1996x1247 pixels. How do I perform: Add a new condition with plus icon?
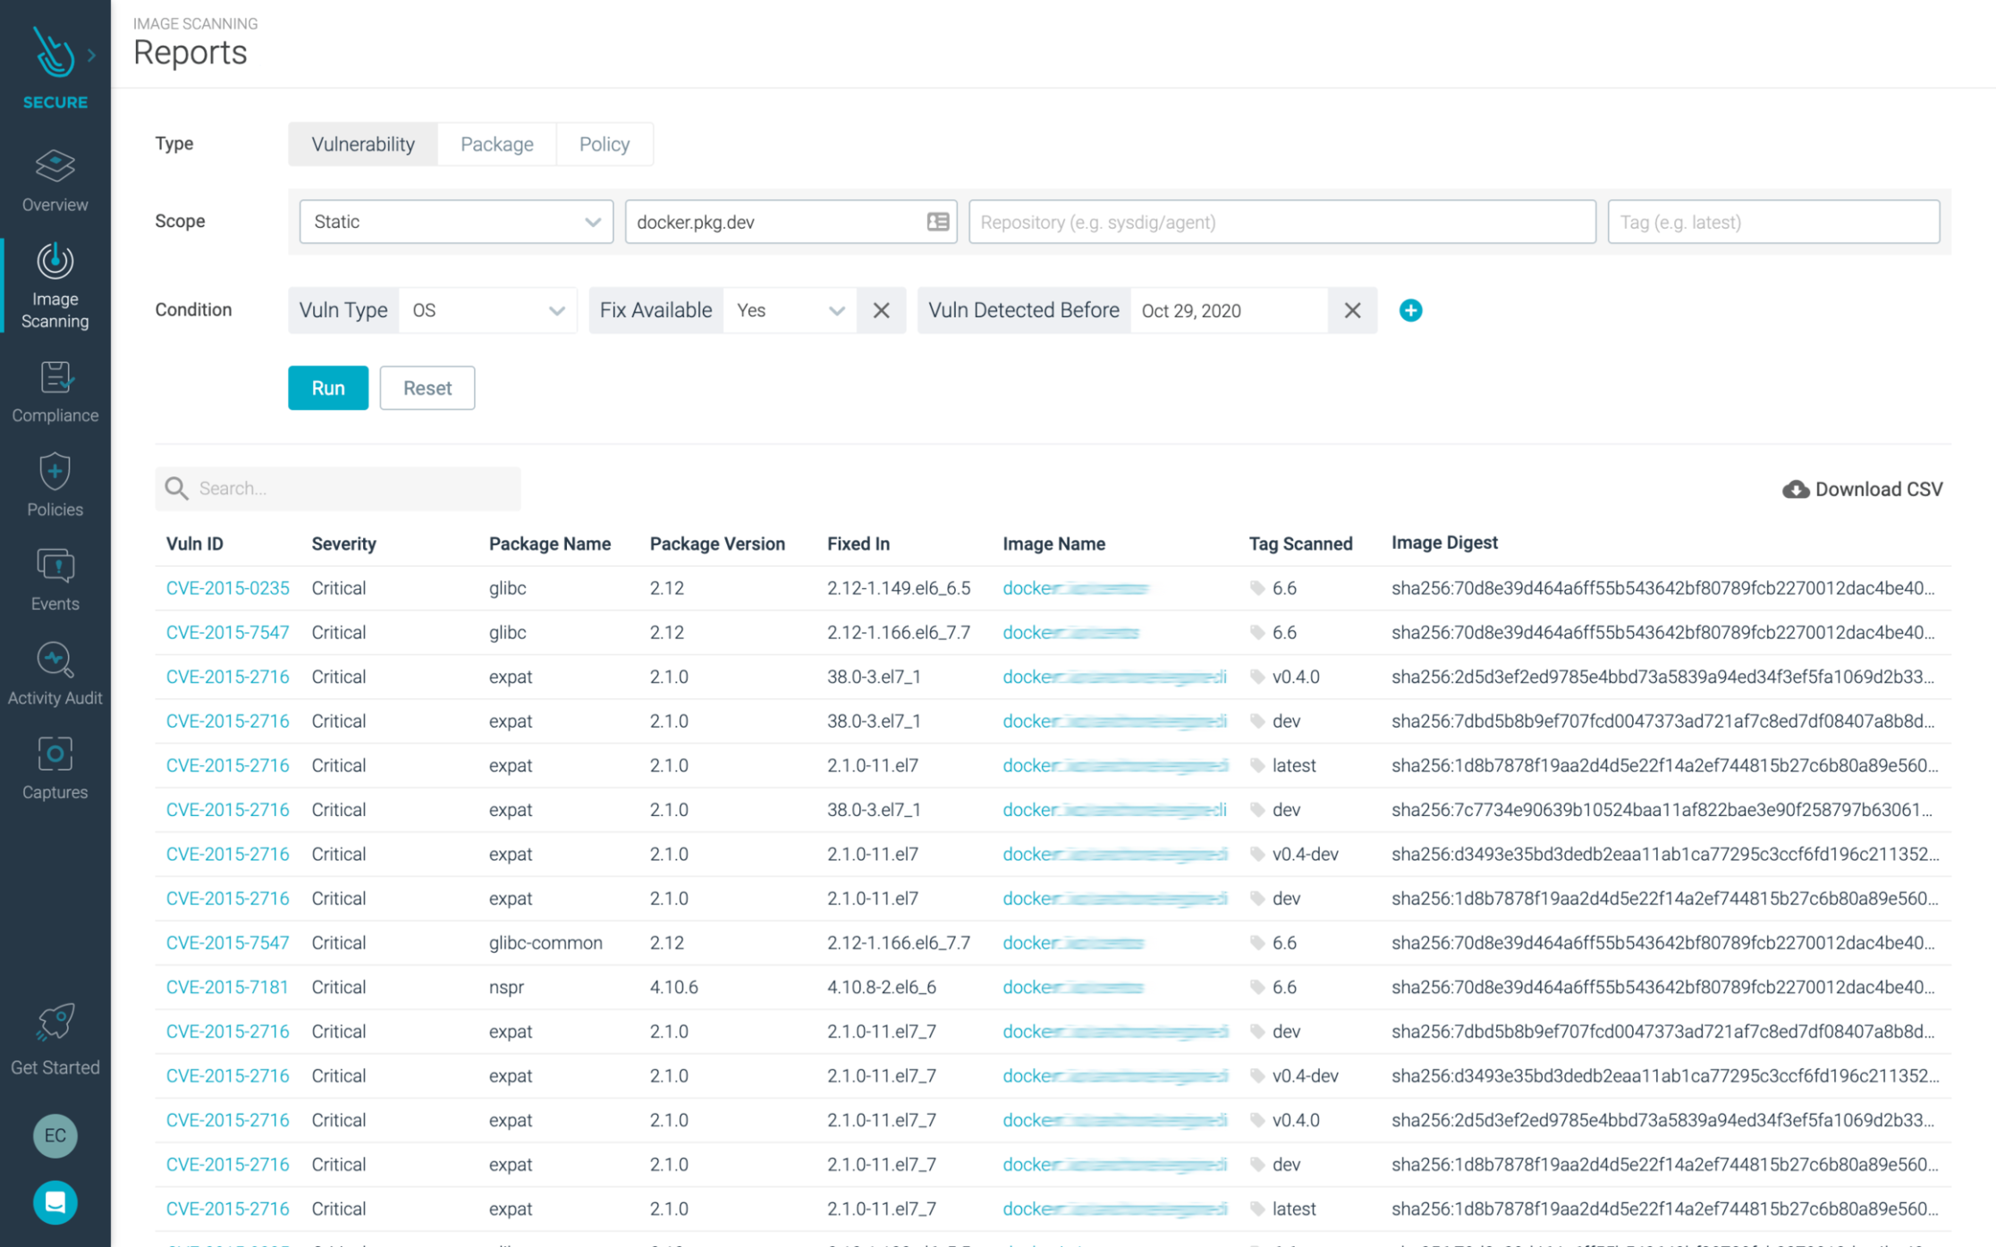pyautogui.click(x=1410, y=310)
